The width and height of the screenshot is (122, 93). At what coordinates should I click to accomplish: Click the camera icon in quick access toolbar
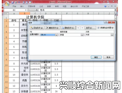[x=16, y=2]
